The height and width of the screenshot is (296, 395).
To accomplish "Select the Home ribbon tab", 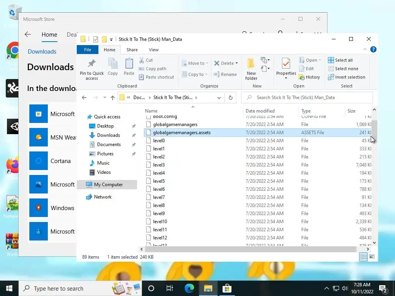I will [x=109, y=50].
